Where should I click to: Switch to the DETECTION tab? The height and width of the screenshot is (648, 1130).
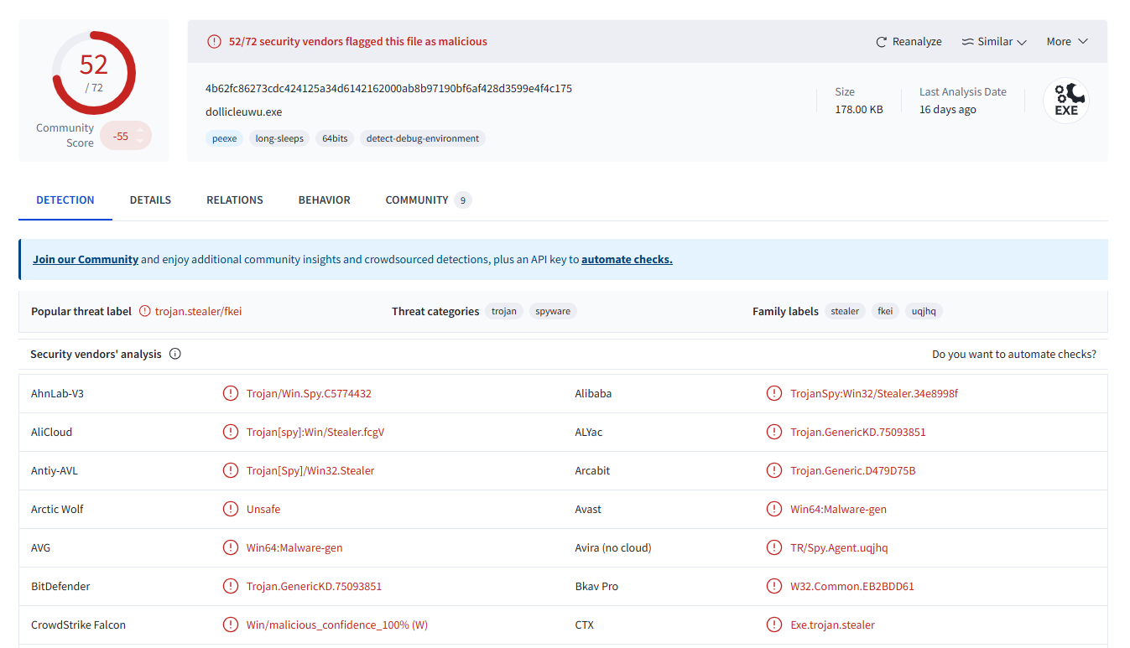[65, 200]
